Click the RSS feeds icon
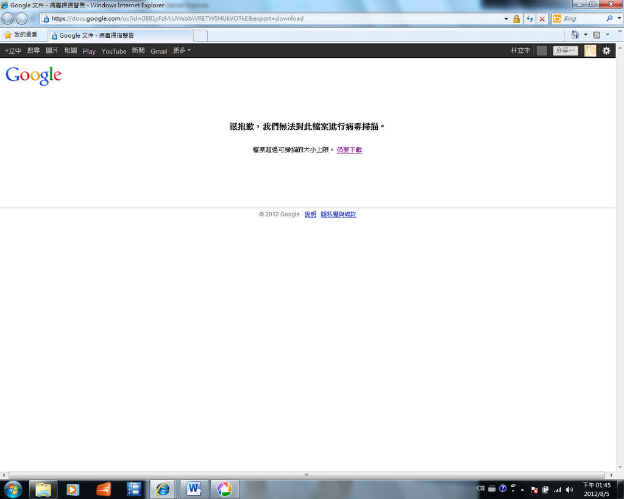This screenshot has height=499, width=624. (597, 35)
